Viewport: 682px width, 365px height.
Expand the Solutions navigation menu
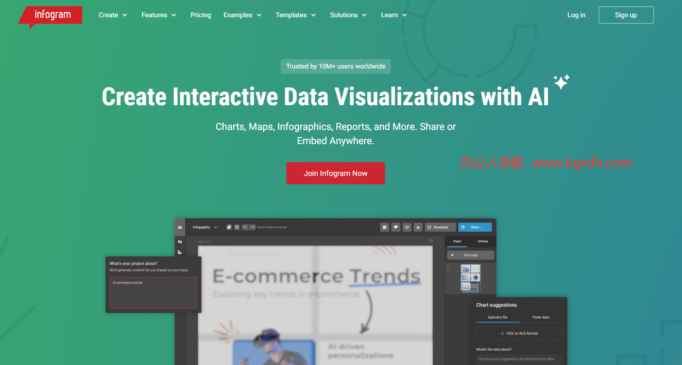click(348, 15)
